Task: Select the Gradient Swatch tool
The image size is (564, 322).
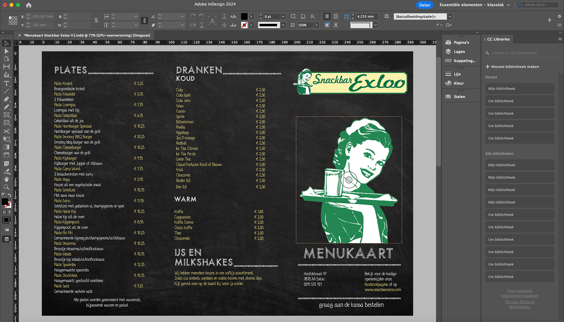Action: point(6,147)
